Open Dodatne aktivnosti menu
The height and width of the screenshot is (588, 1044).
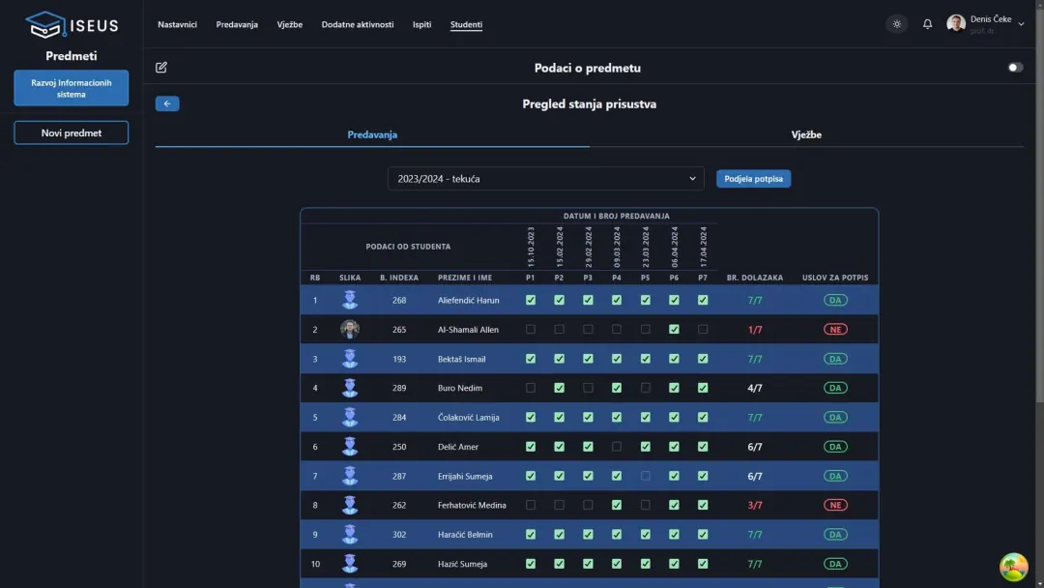(x=358, y=24)
